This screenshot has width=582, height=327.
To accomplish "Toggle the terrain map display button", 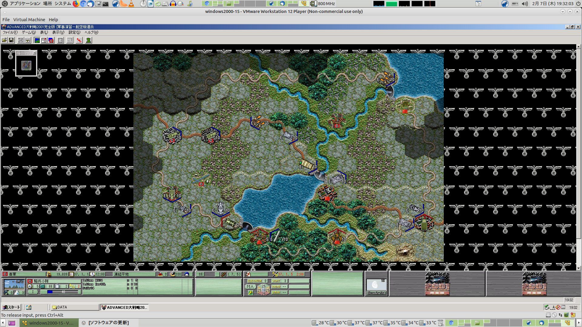I will [x=37, y=40].
